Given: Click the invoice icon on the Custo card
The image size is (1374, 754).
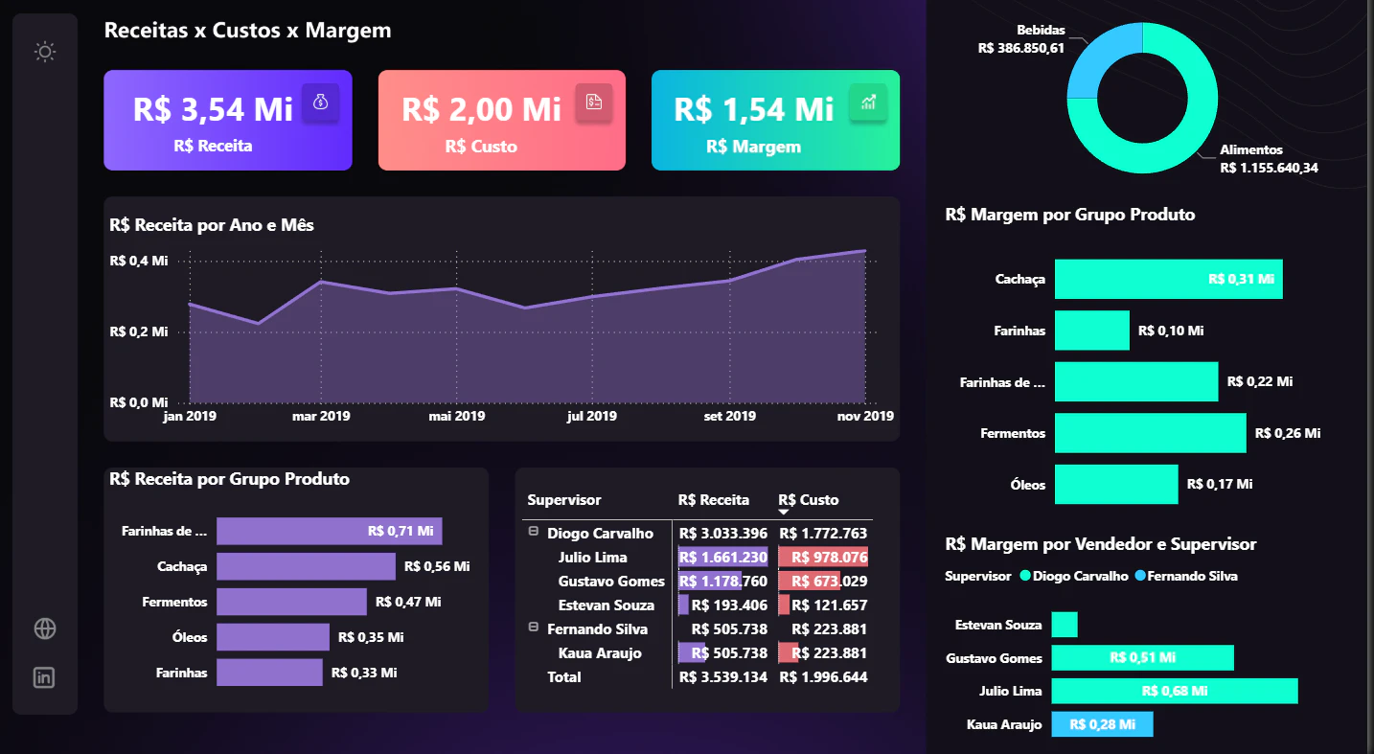Looking at the screenshot, I should [594, 103].
